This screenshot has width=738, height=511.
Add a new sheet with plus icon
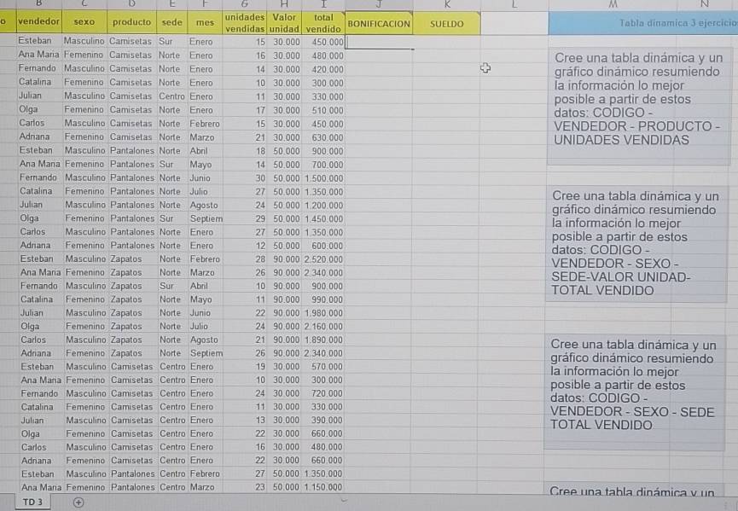pos(78,502)
